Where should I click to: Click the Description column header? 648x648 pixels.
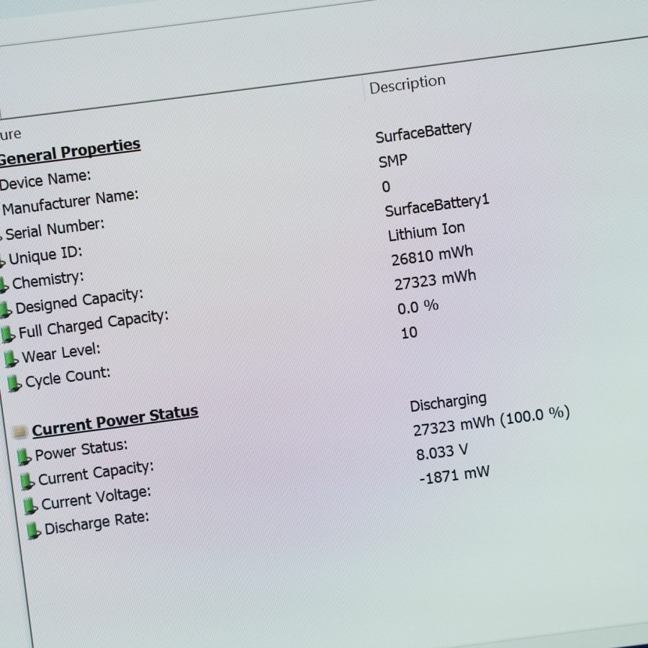408,84
